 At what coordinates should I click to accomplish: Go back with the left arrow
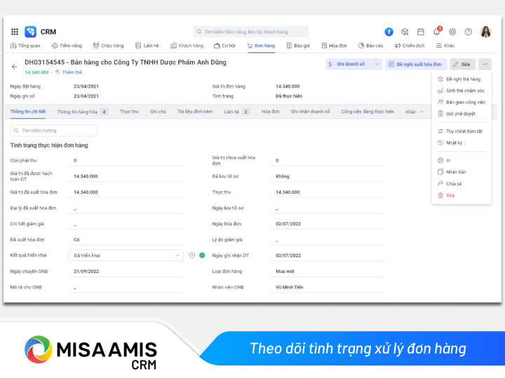[15, 67]
